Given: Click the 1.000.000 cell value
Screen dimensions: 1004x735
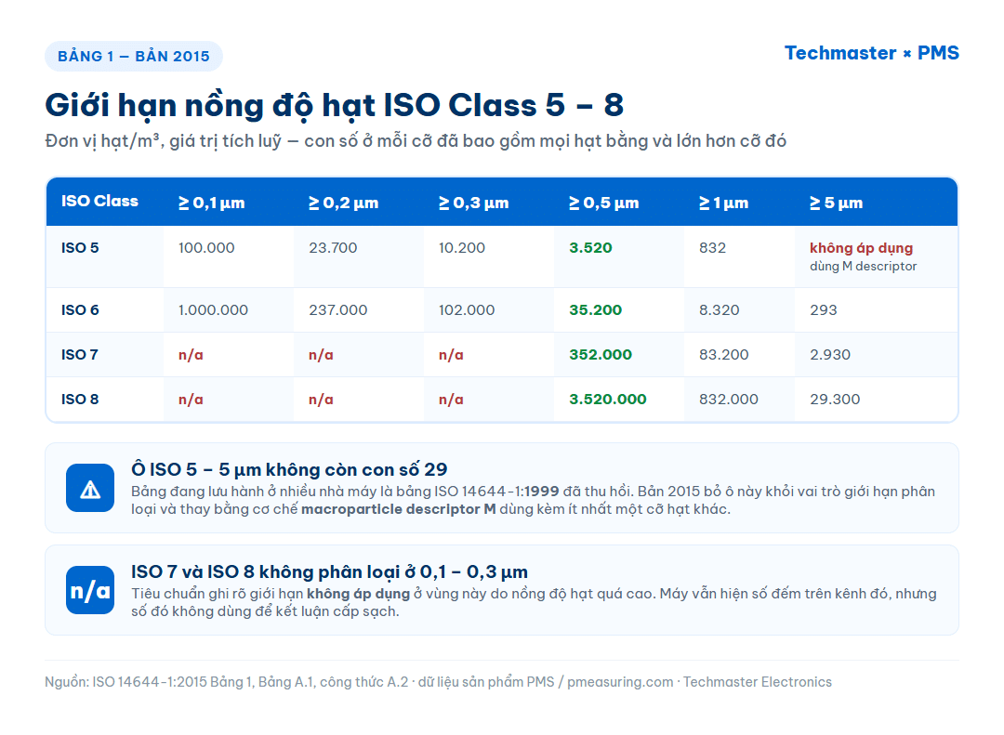Looking at the screenshot, I should point(213,309).
